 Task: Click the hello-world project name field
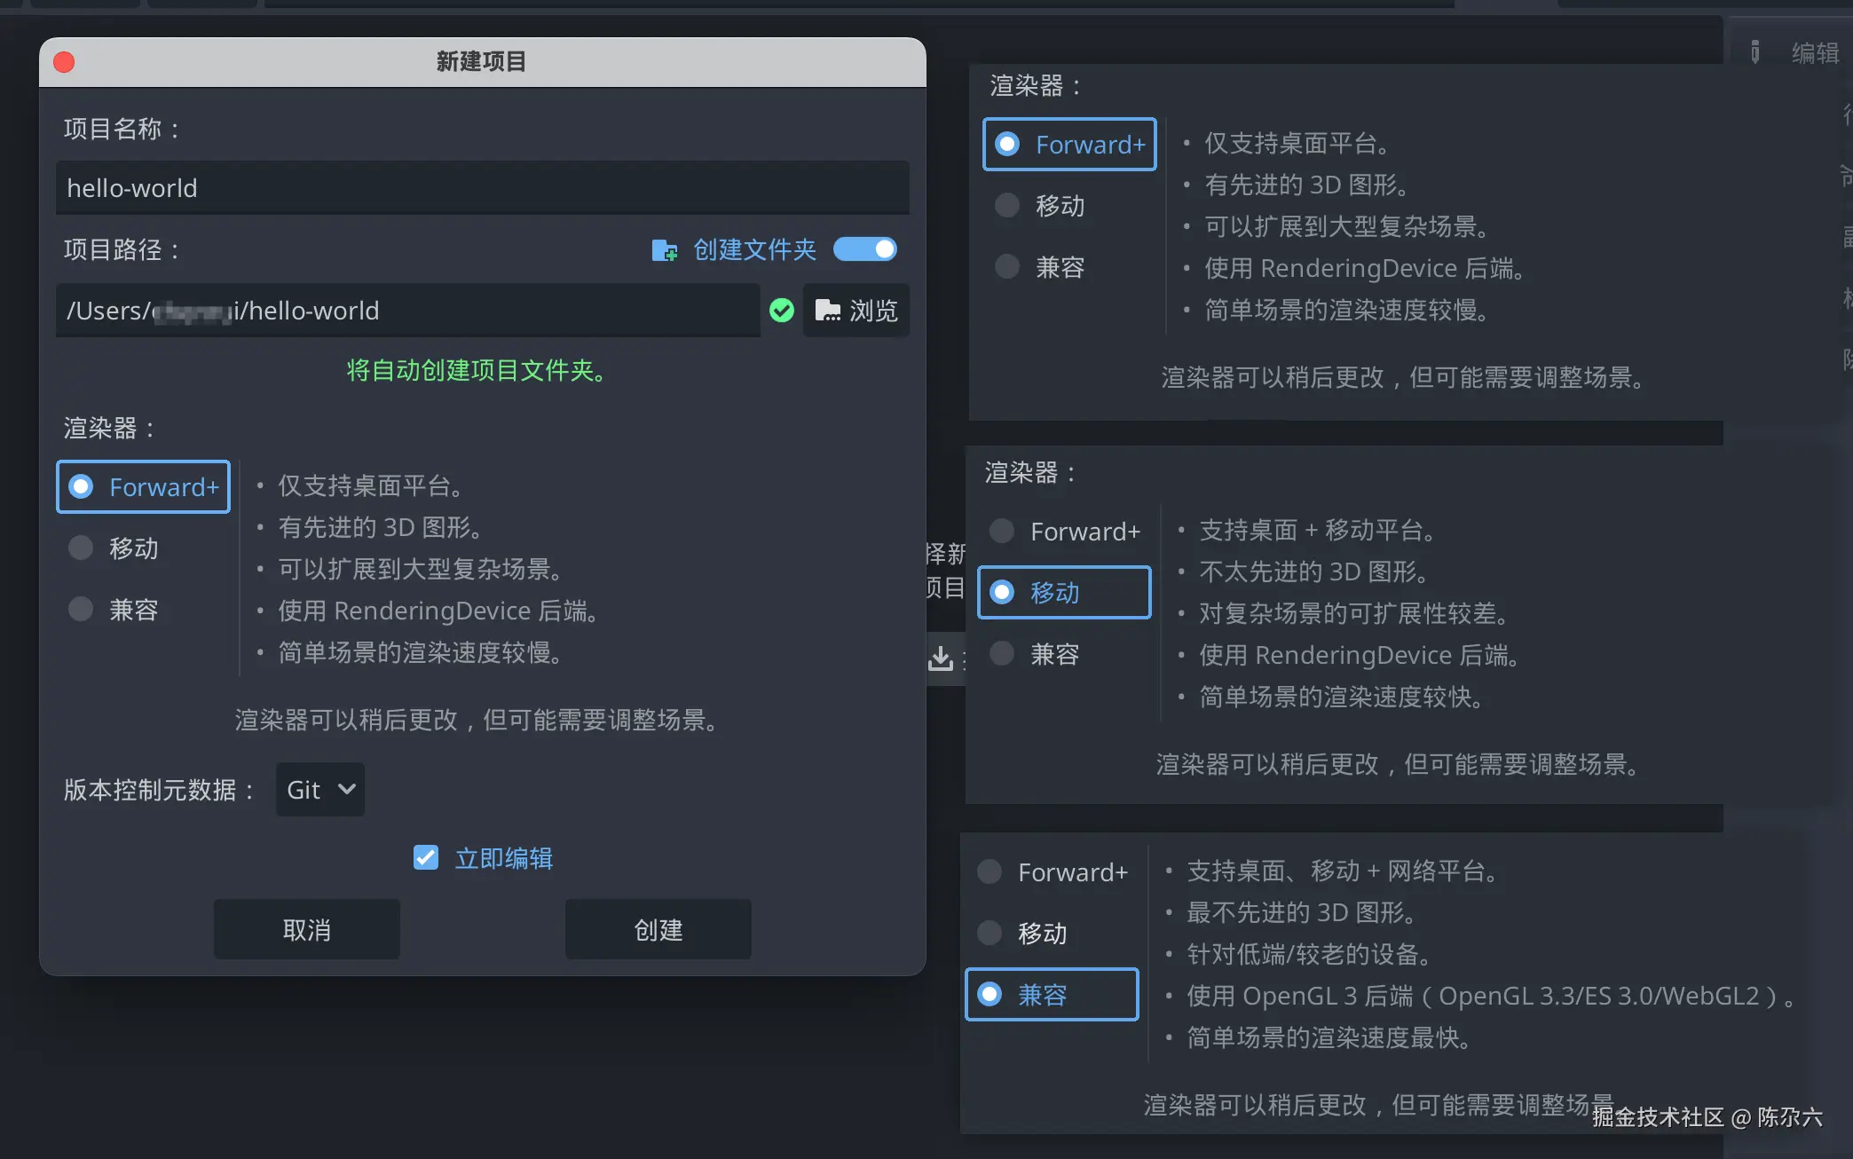[x=483, y=188]
